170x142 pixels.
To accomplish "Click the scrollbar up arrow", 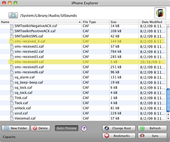I will pos(168,114).
